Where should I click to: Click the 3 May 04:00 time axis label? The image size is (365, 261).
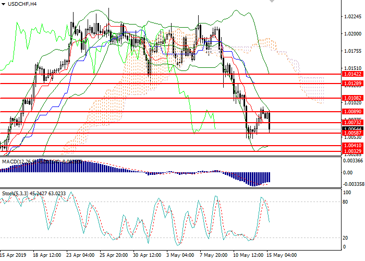(179, 256)
